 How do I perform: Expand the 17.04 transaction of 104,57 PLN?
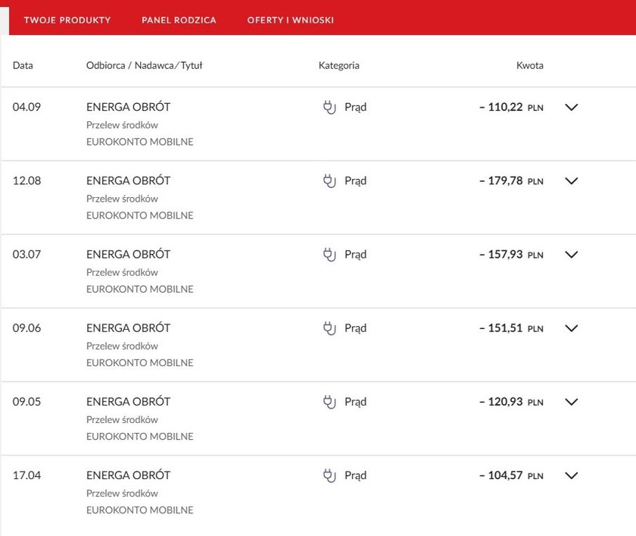pos(571,475)
